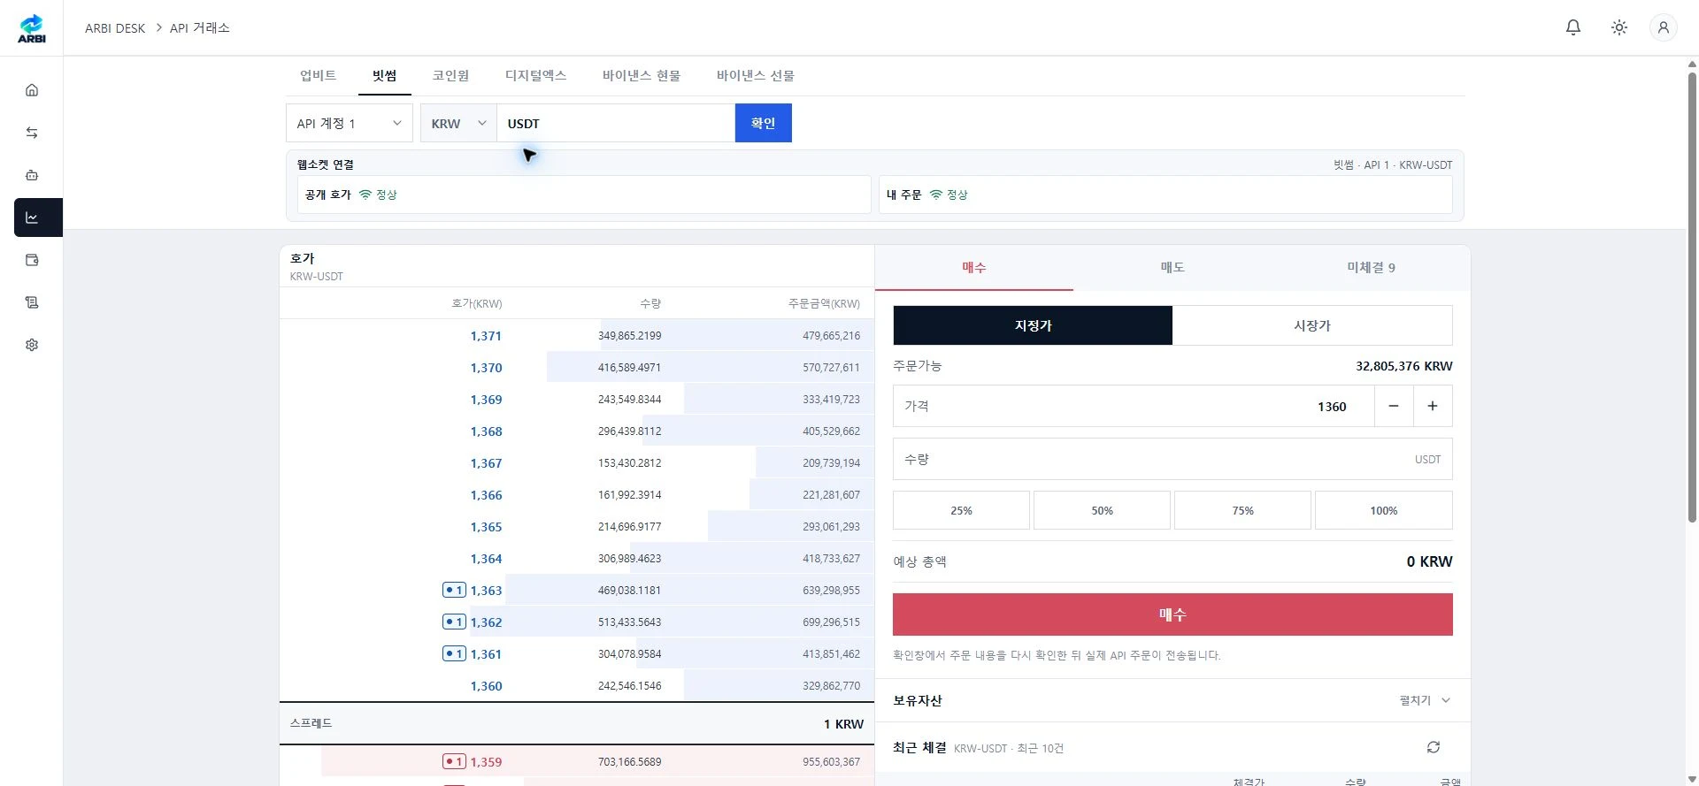Select ask price 1,368 in orderbook

coord(486,431)
